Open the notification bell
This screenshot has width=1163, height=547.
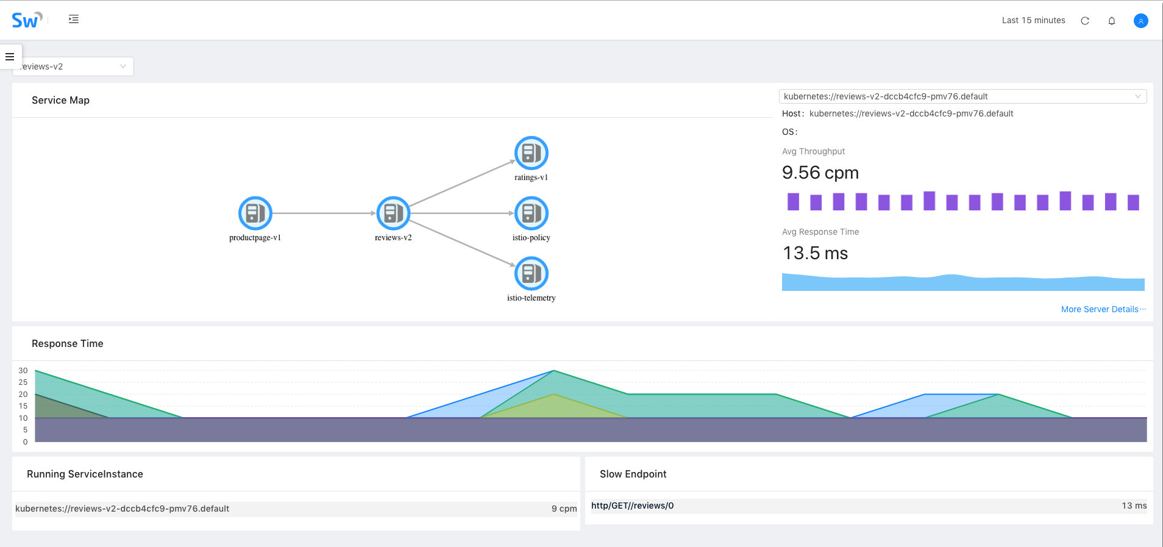click(1112, 21)
